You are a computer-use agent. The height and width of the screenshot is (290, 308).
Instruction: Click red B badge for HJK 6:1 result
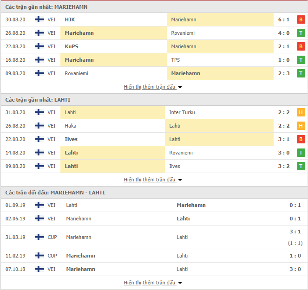[x=301, y=19]
